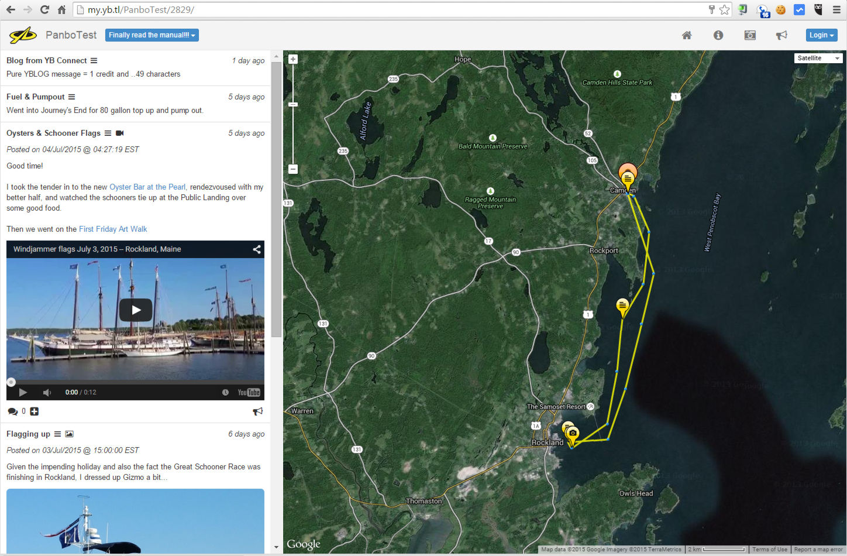Open the Login dropdown button
Screen dimensions: 847x556
point(821,35)
